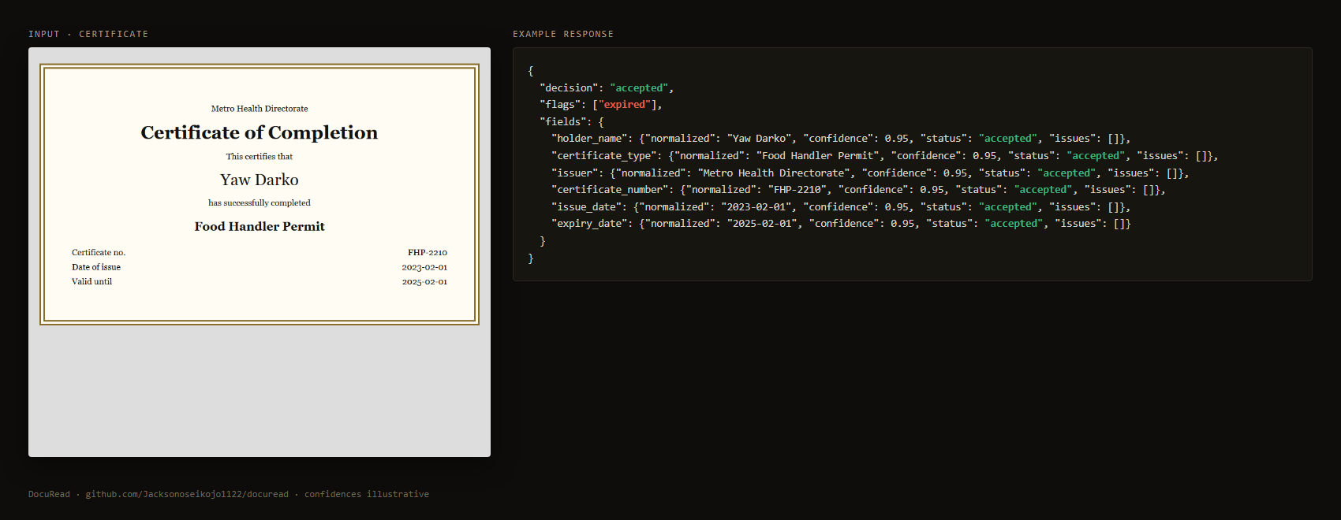Select normalized value "Food Handler Permit" in JSON
This screenshot has height=520, width=1341.
(x=818, y=155)
